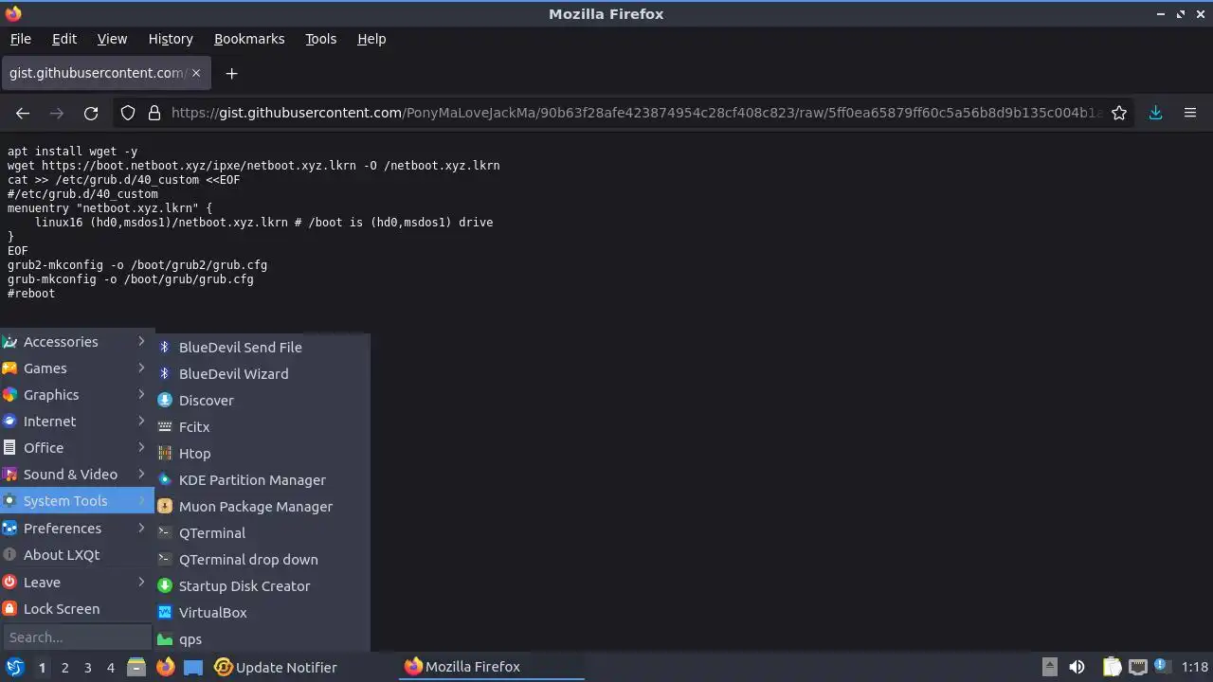This screenshot has width=1213, height=682.
Task: Launch Firefox from the panel quick launcher
Action: point(165,667)
